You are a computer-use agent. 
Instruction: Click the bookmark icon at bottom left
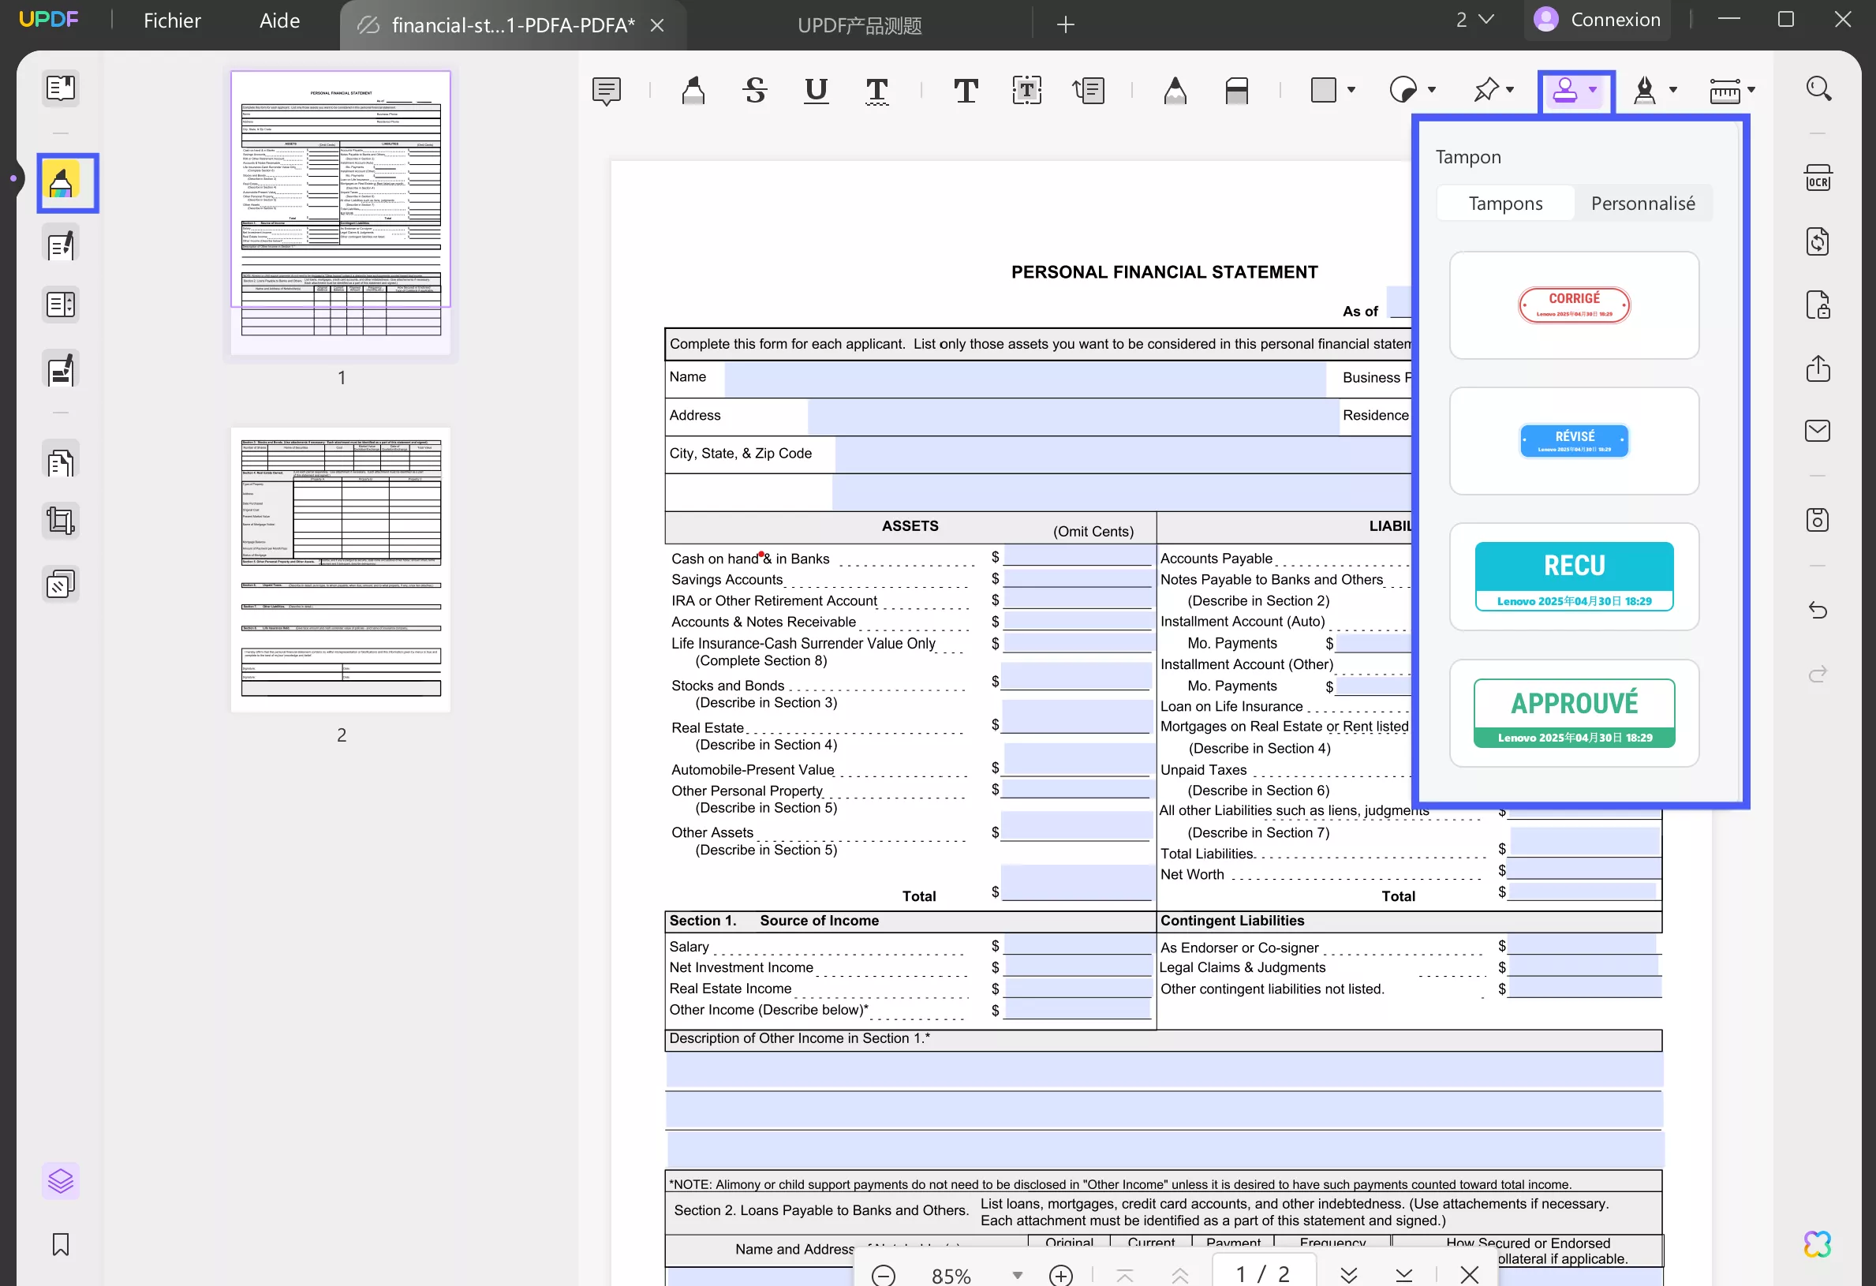coord(61,1244)
